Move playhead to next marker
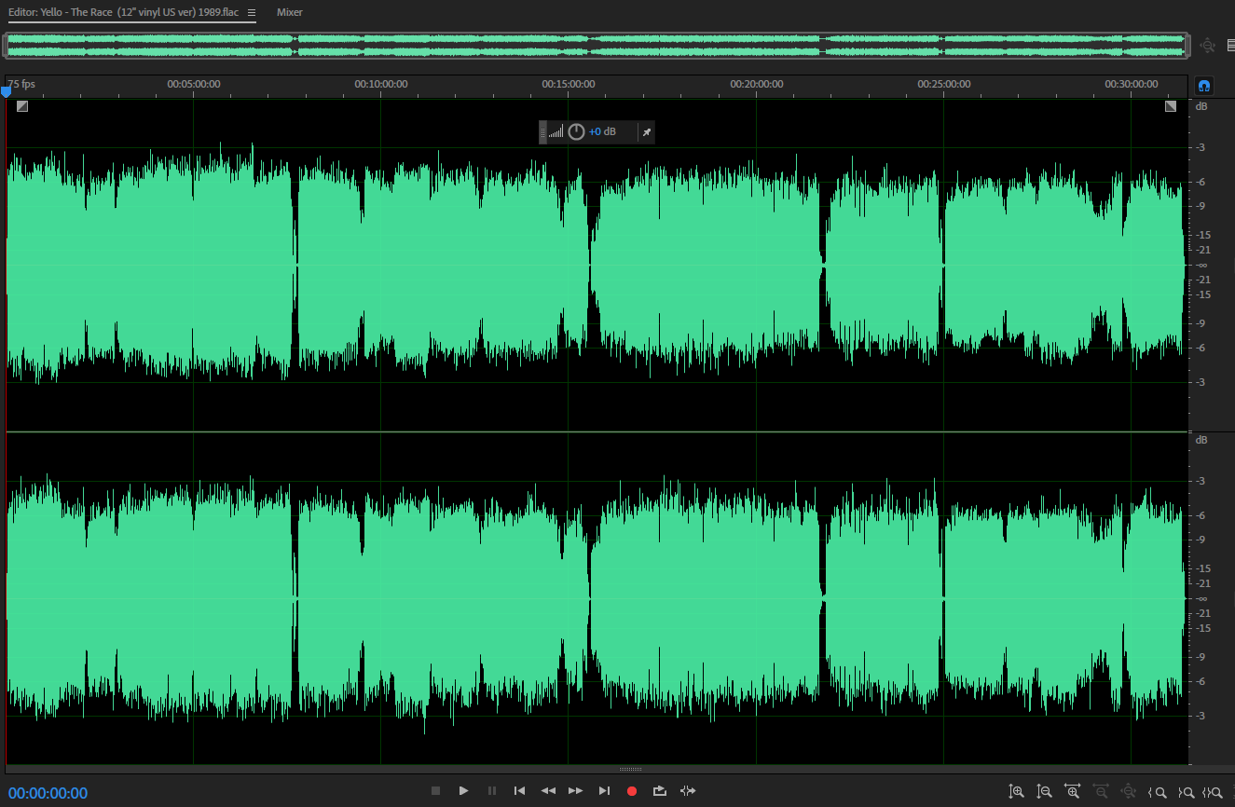The height and width of the screenshot is (807, 1235). pos(604,790)
